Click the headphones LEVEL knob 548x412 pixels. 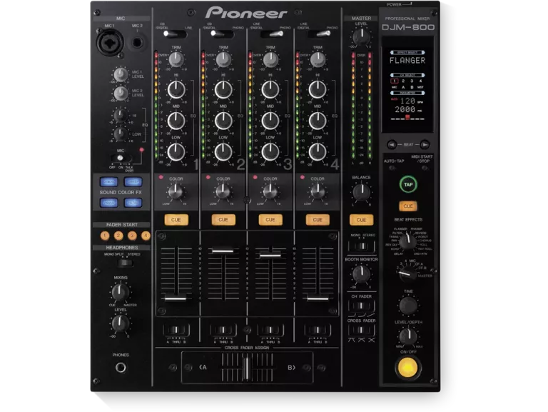120,323
